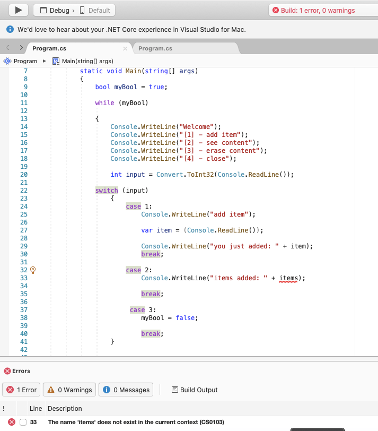Click the blue info icon in the notification bar

click(x=10, y=29)
